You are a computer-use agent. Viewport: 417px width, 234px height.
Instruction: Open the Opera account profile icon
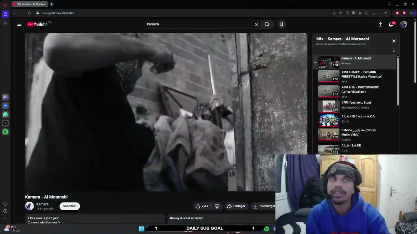click(x=386, y=13)
